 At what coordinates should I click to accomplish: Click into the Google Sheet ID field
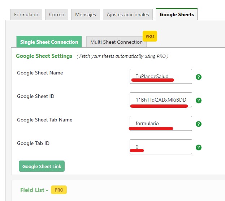161,100
